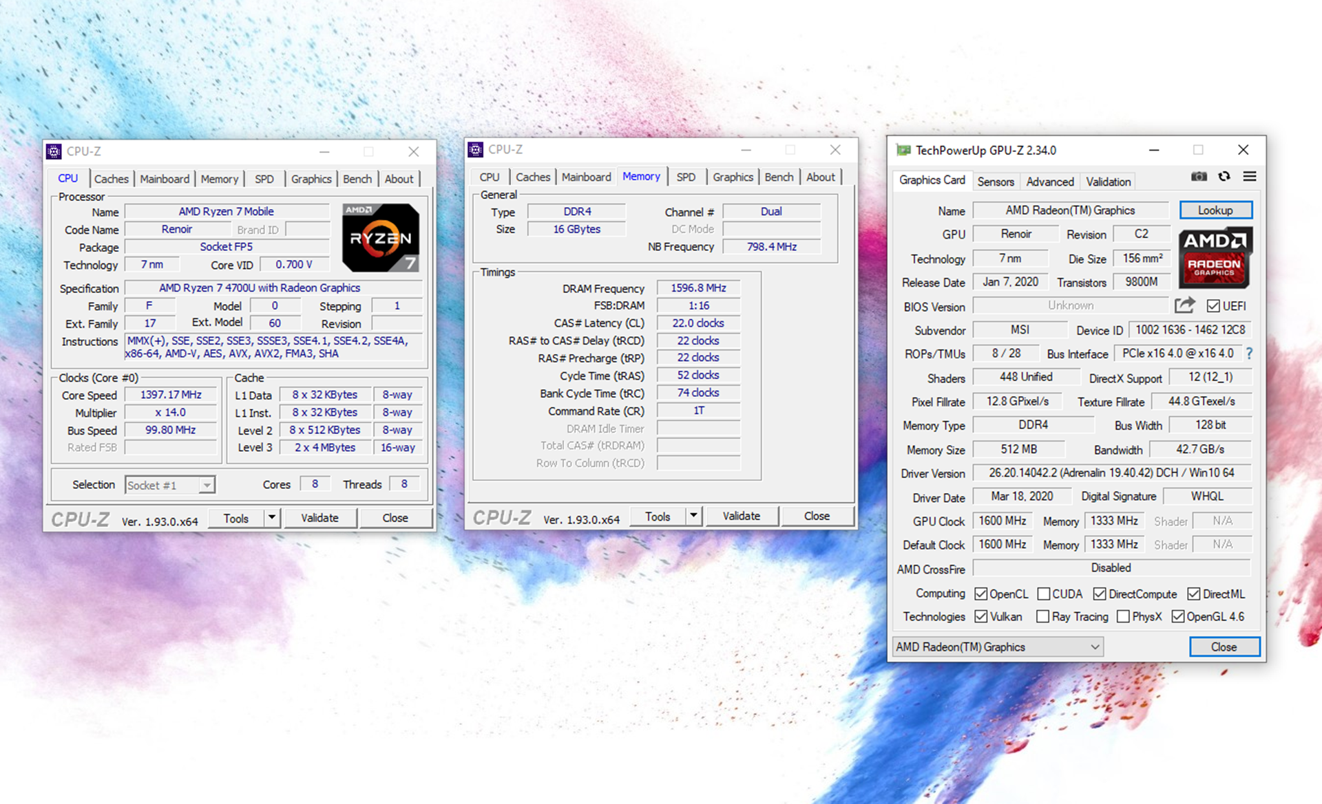The height and width of the screenshot is (804, 1322).
Task: Toggle the Ray Tracing checkbox
Action: (1043, 617)
